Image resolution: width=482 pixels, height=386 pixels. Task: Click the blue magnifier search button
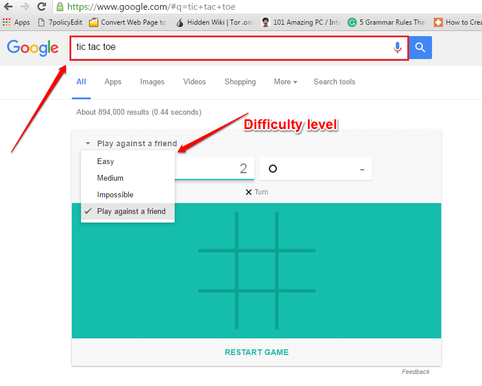pos(420,48)
